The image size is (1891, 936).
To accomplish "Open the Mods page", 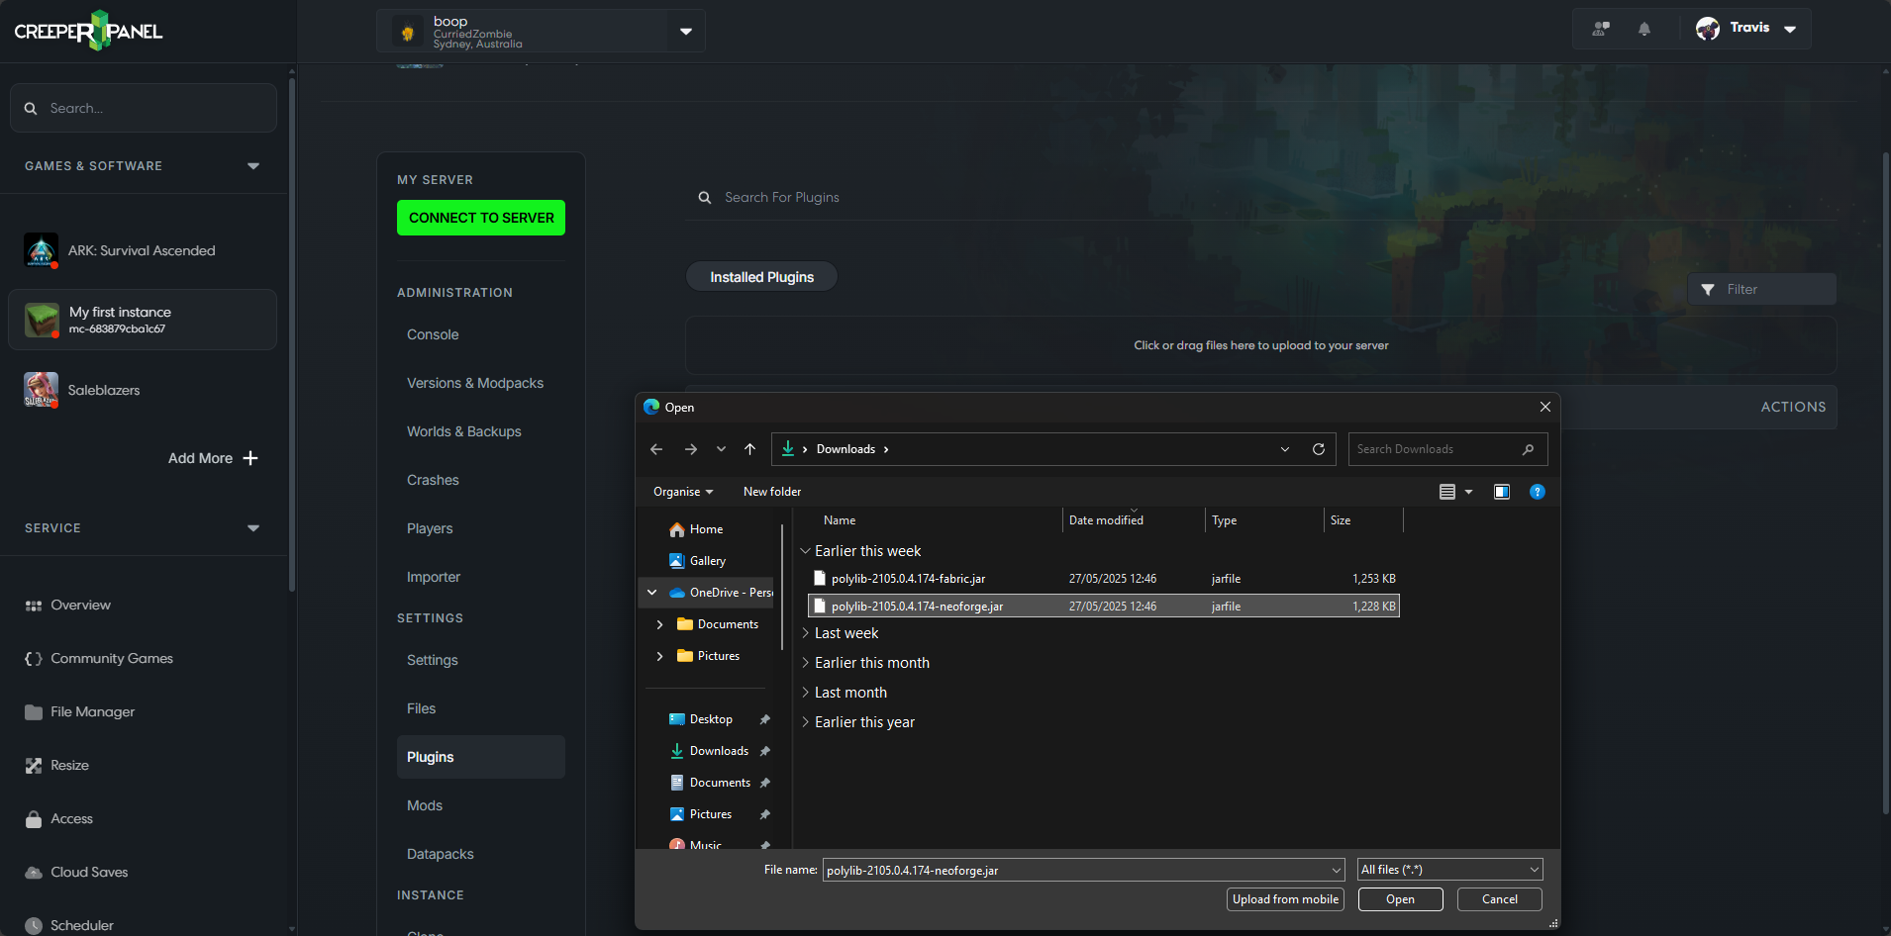I will (425, 805).
